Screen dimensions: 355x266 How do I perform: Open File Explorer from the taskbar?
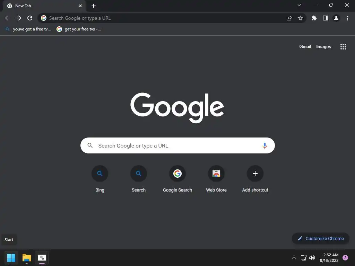pyautogui.click(x=27, y=258)
